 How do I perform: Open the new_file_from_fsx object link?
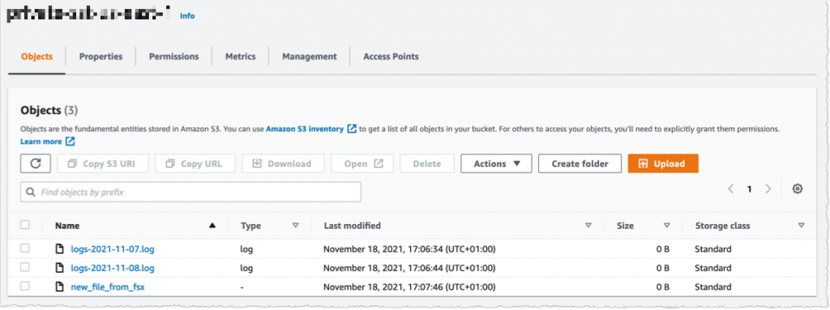coord(108,287)
